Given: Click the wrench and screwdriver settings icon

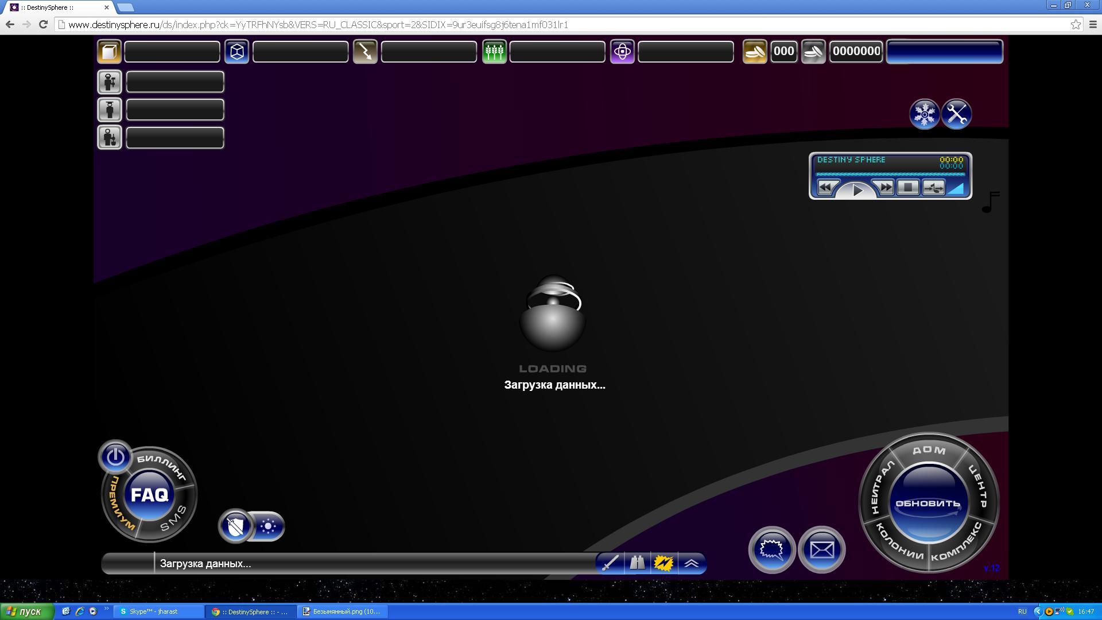Looking at the screenshot, I should [x=956, y=114].
